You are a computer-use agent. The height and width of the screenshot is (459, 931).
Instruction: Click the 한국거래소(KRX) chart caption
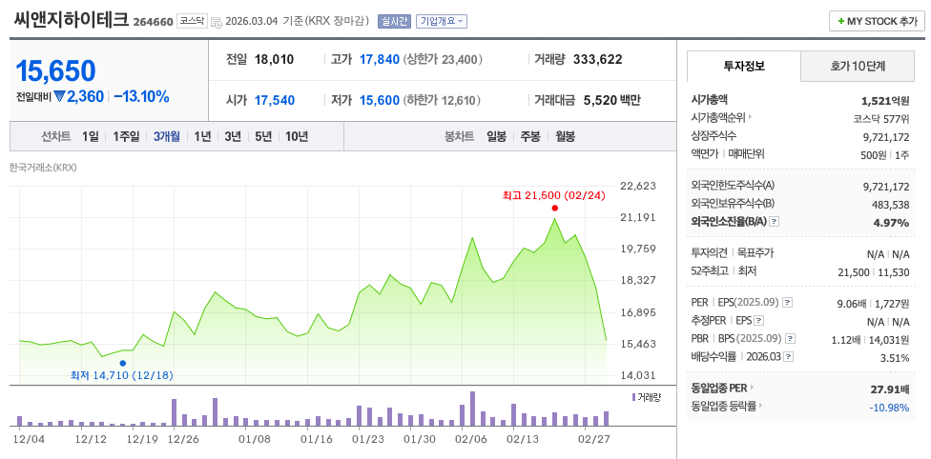coord(43,168)
